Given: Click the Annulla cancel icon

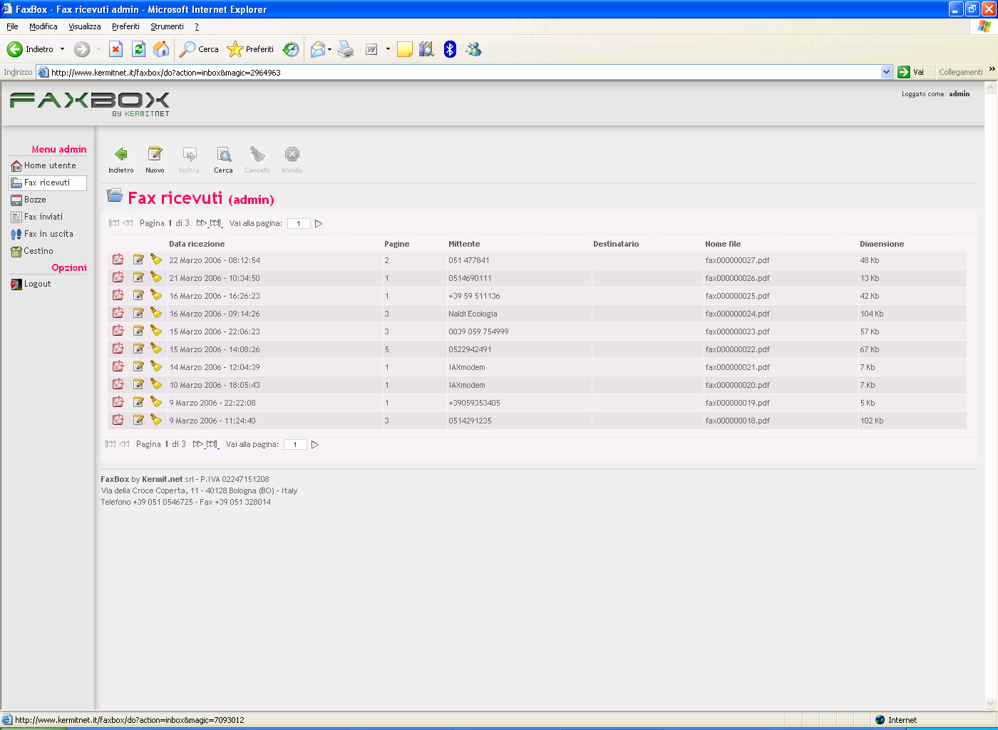Looking at the screenshot, I should pyautogui.click(x=292, y=155).
